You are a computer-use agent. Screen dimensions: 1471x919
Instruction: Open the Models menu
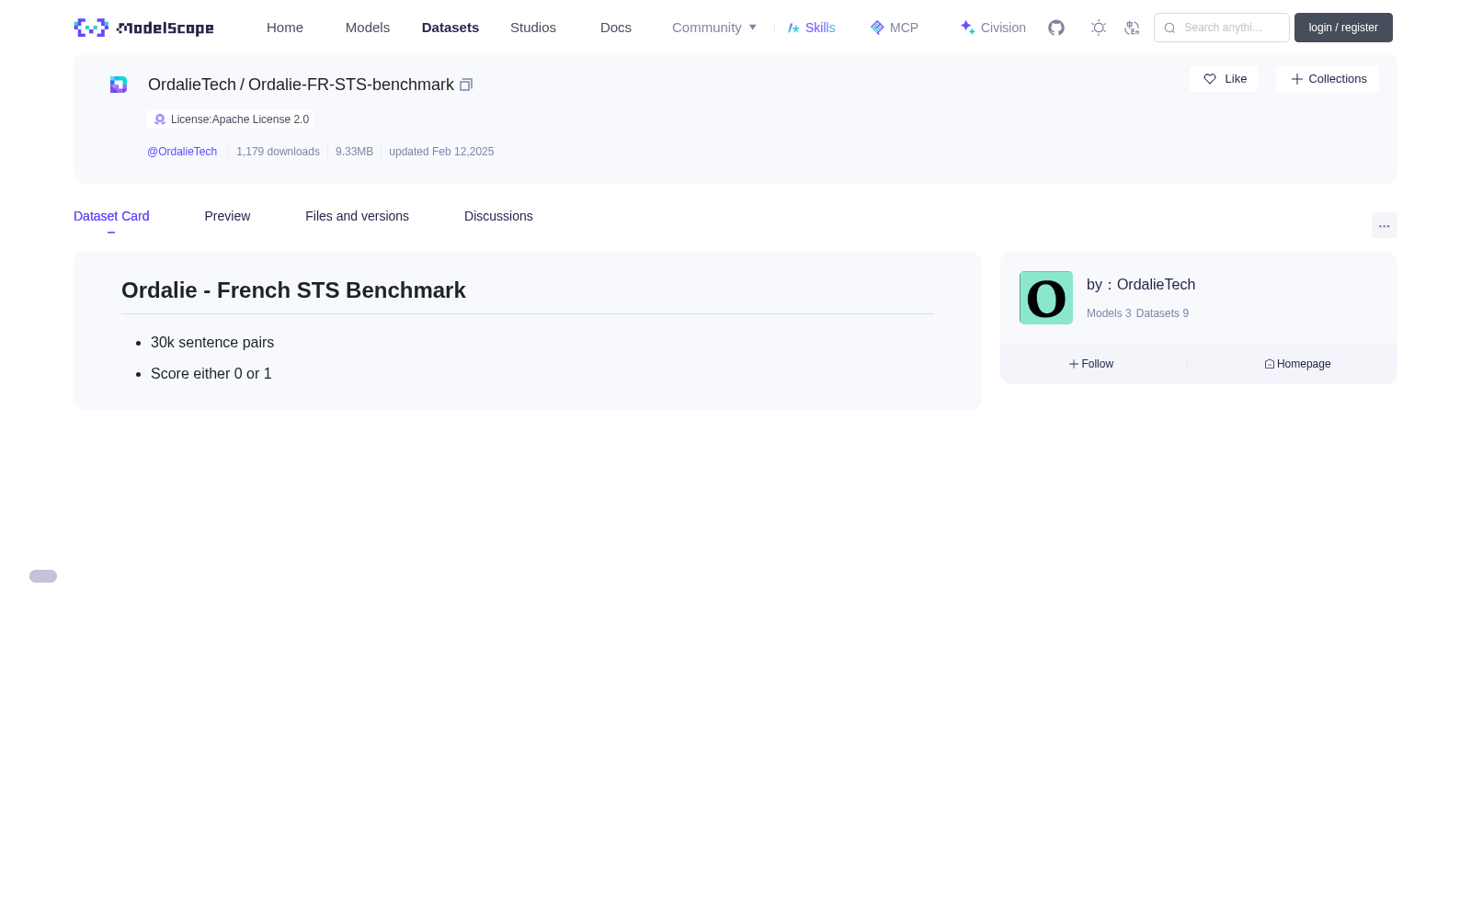[x=368, y=28]
